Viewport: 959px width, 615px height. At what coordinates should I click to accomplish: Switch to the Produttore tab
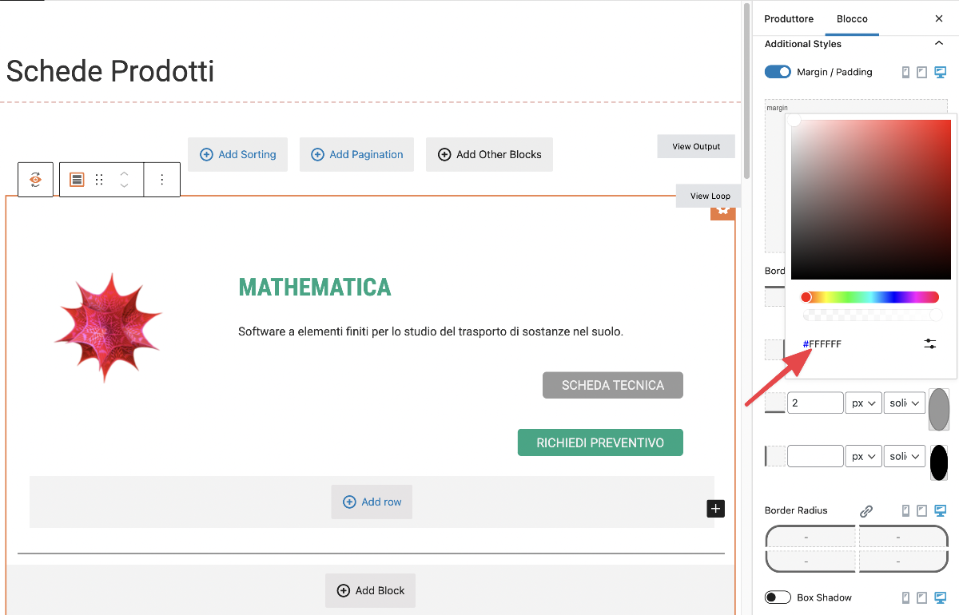tap(788, 18)
